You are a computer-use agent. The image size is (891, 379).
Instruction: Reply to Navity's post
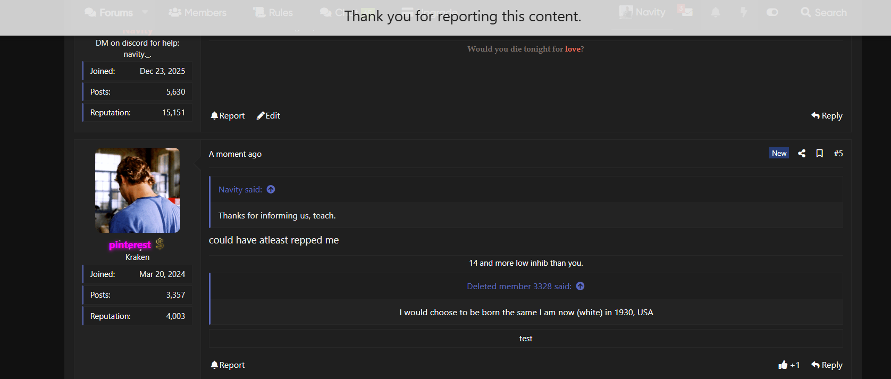coord(827,115)
